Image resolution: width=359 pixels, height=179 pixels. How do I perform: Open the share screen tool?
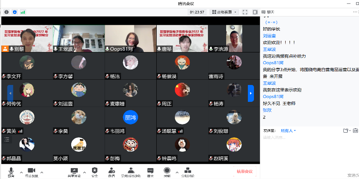click(x=74, y=171)
